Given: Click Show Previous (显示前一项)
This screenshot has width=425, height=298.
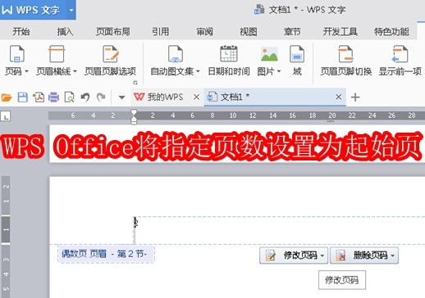Looking at the screenshot, I should tap(400, 61).
